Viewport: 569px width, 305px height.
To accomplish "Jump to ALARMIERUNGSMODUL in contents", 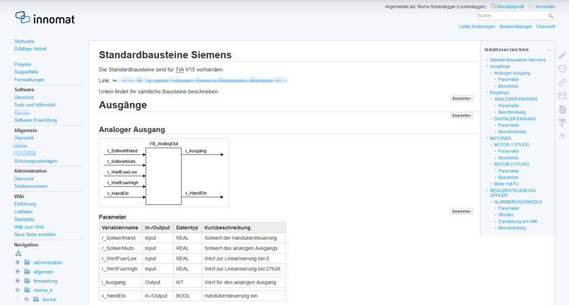I will (x=518, y=202).
